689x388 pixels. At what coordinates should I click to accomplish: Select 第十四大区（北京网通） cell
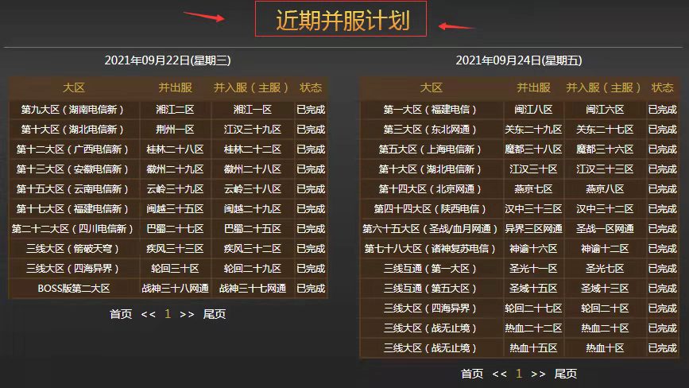431,189
